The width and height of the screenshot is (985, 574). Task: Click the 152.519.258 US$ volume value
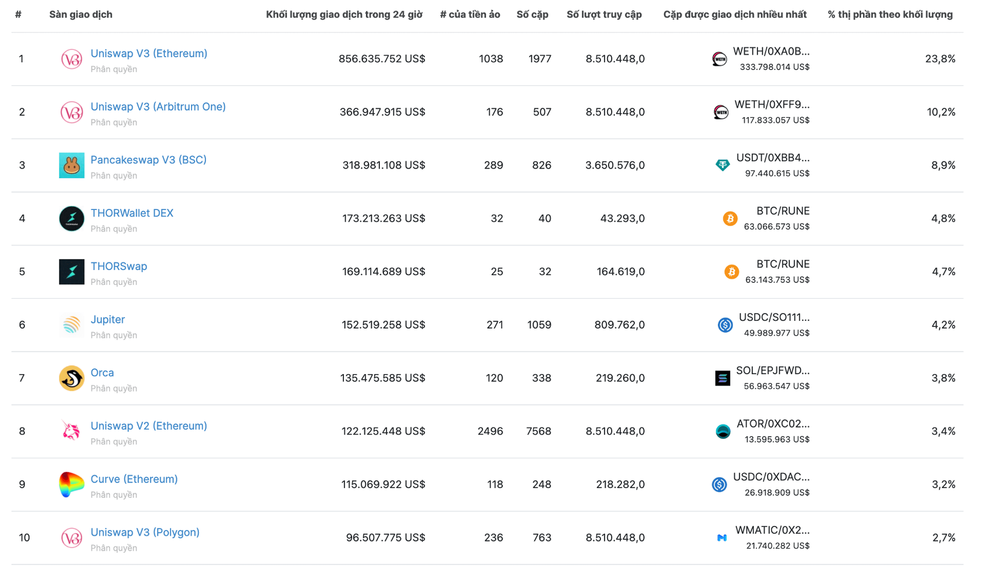384,325
